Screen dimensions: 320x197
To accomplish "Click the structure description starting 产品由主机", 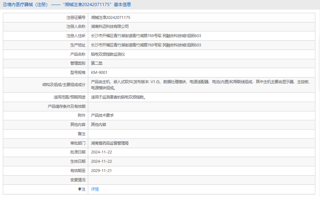I will coord(201,85).
